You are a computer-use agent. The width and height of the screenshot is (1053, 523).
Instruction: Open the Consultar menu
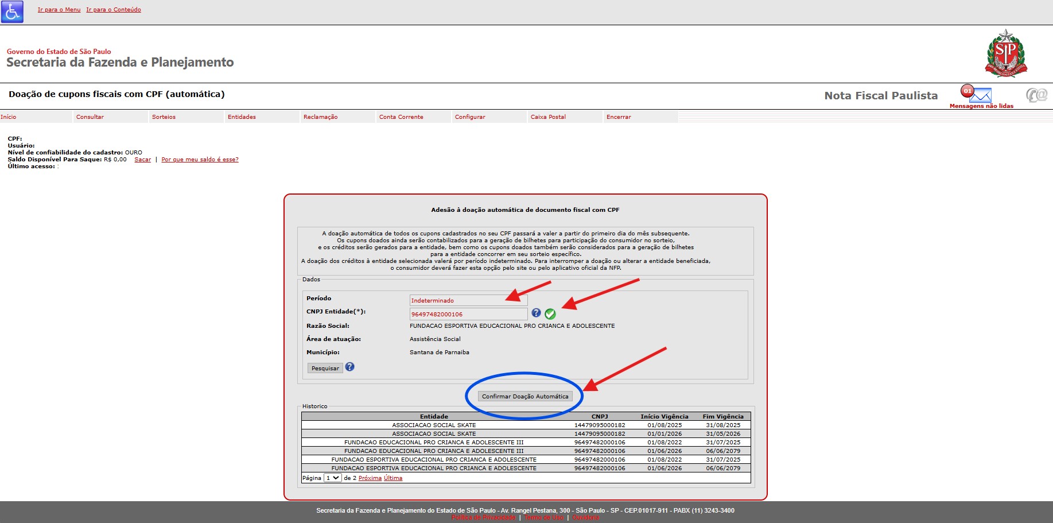click(x=90, y=117)
